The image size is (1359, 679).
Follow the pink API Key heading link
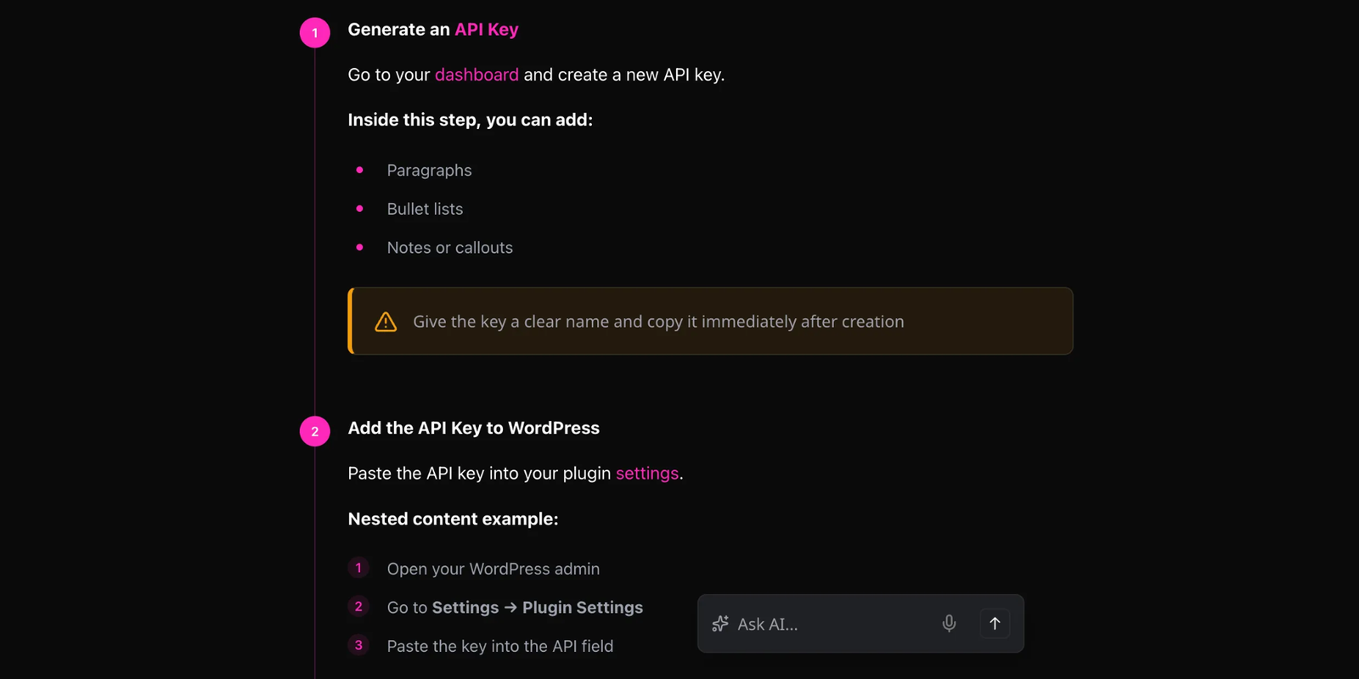[486, 30]
